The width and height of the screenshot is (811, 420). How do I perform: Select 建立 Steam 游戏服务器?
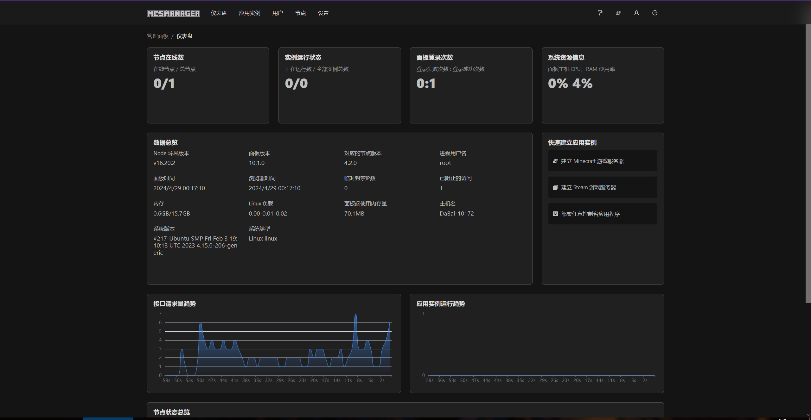click(x=603, y=187)
